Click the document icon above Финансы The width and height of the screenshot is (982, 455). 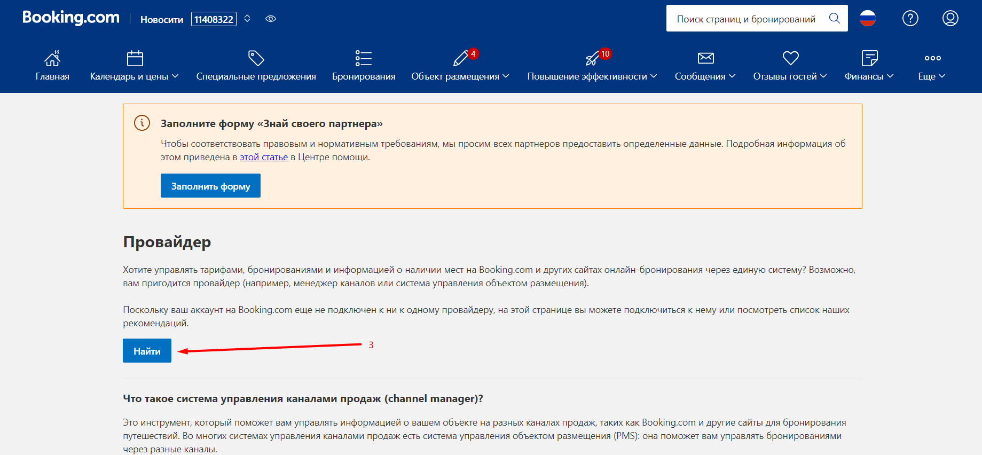pos(870,58)
